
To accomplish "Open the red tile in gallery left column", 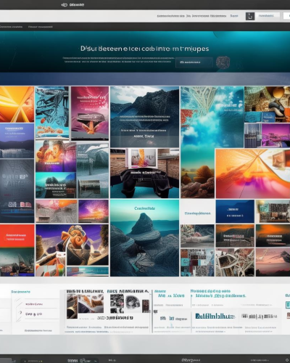I will pyautogui.click(x=17, y=236).
